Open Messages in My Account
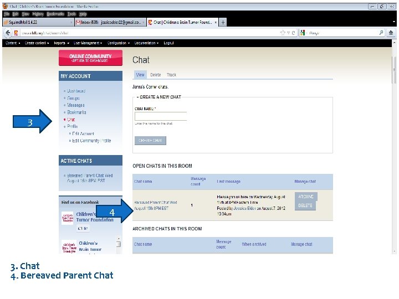The image size is (399, 299). (x=75, y=105)
